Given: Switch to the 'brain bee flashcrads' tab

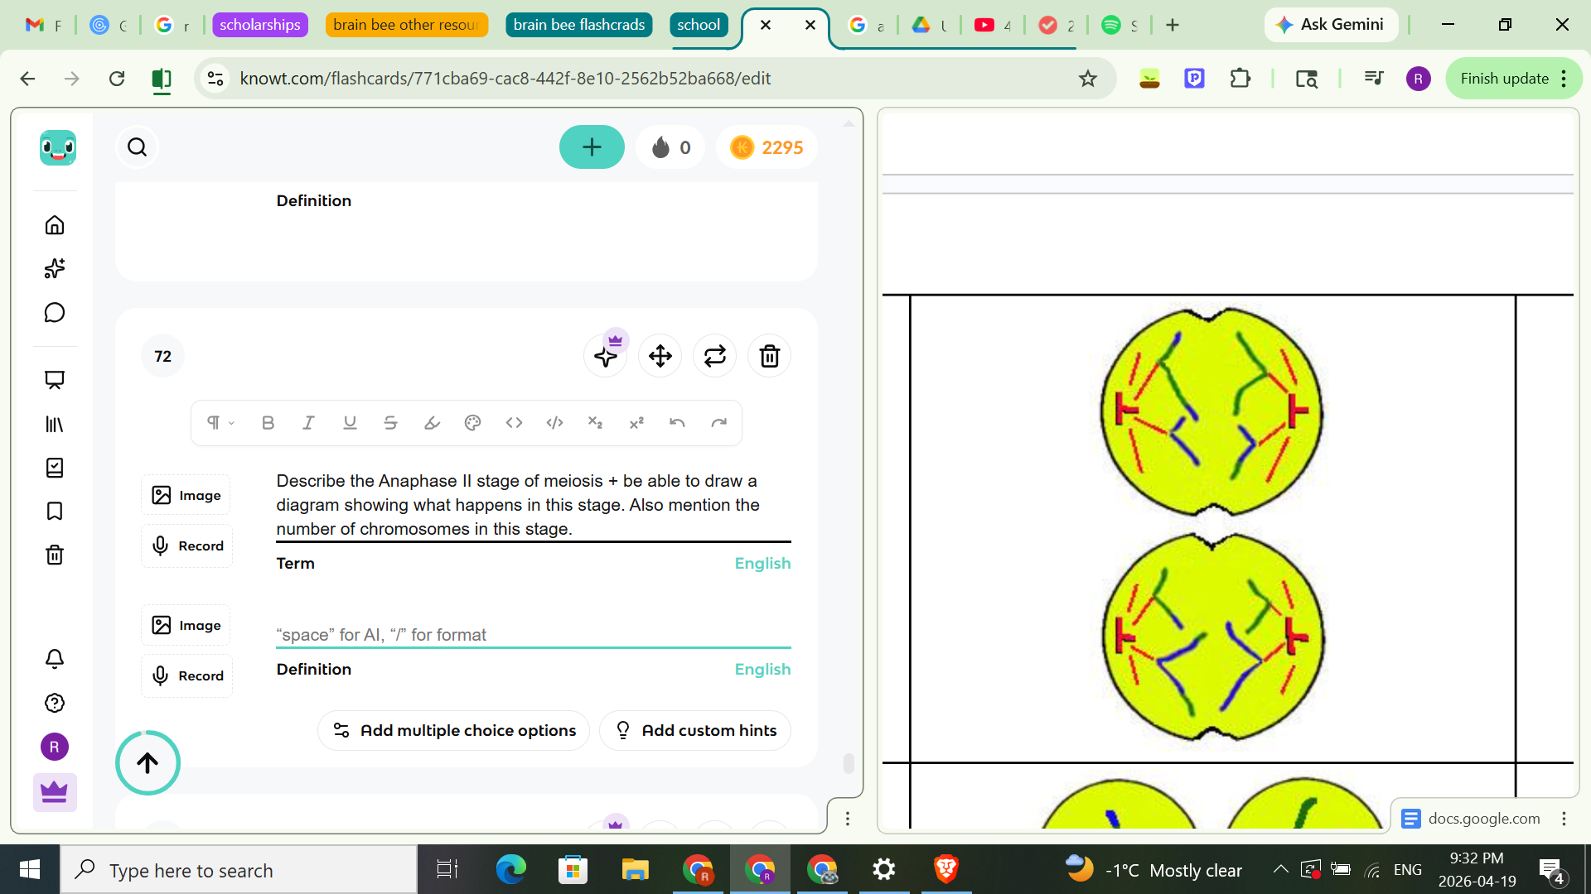Looking at the screenshot, I should pyautogui.click(x=578, y=25).
